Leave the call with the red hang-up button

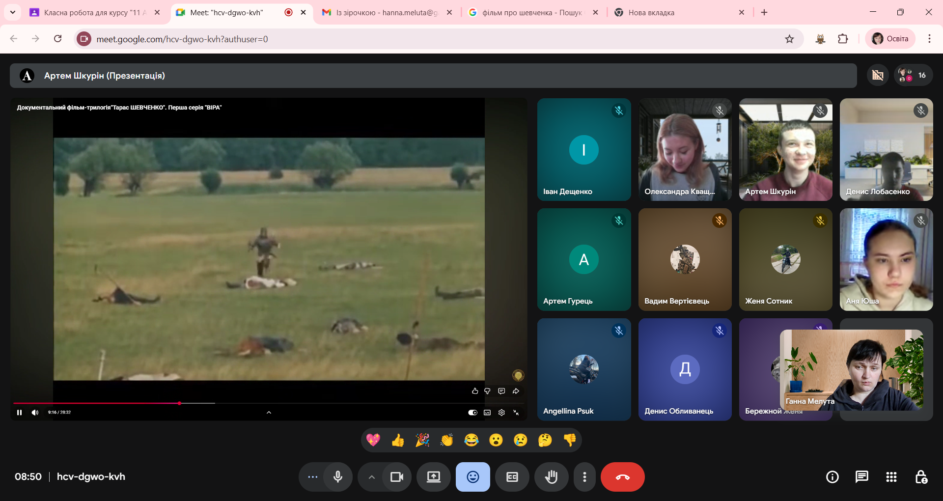pyautogui.click(x=623, y=477)
